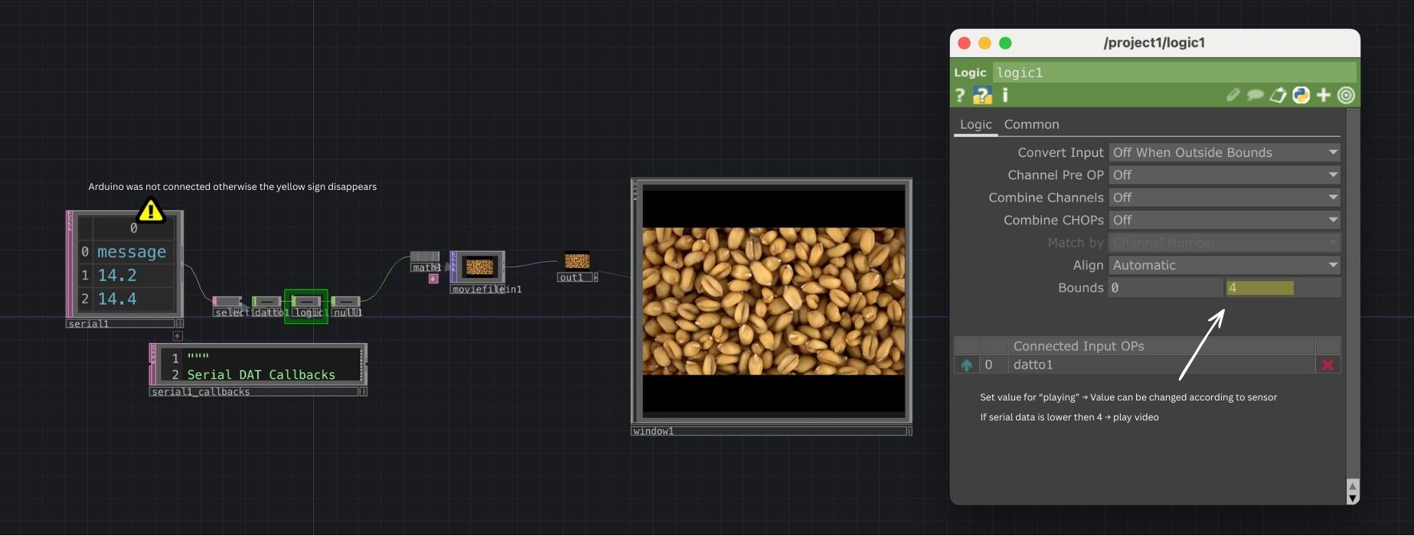Click the Python help icon
Screen dimensions: 1414x536
click(x=982, y=95)
